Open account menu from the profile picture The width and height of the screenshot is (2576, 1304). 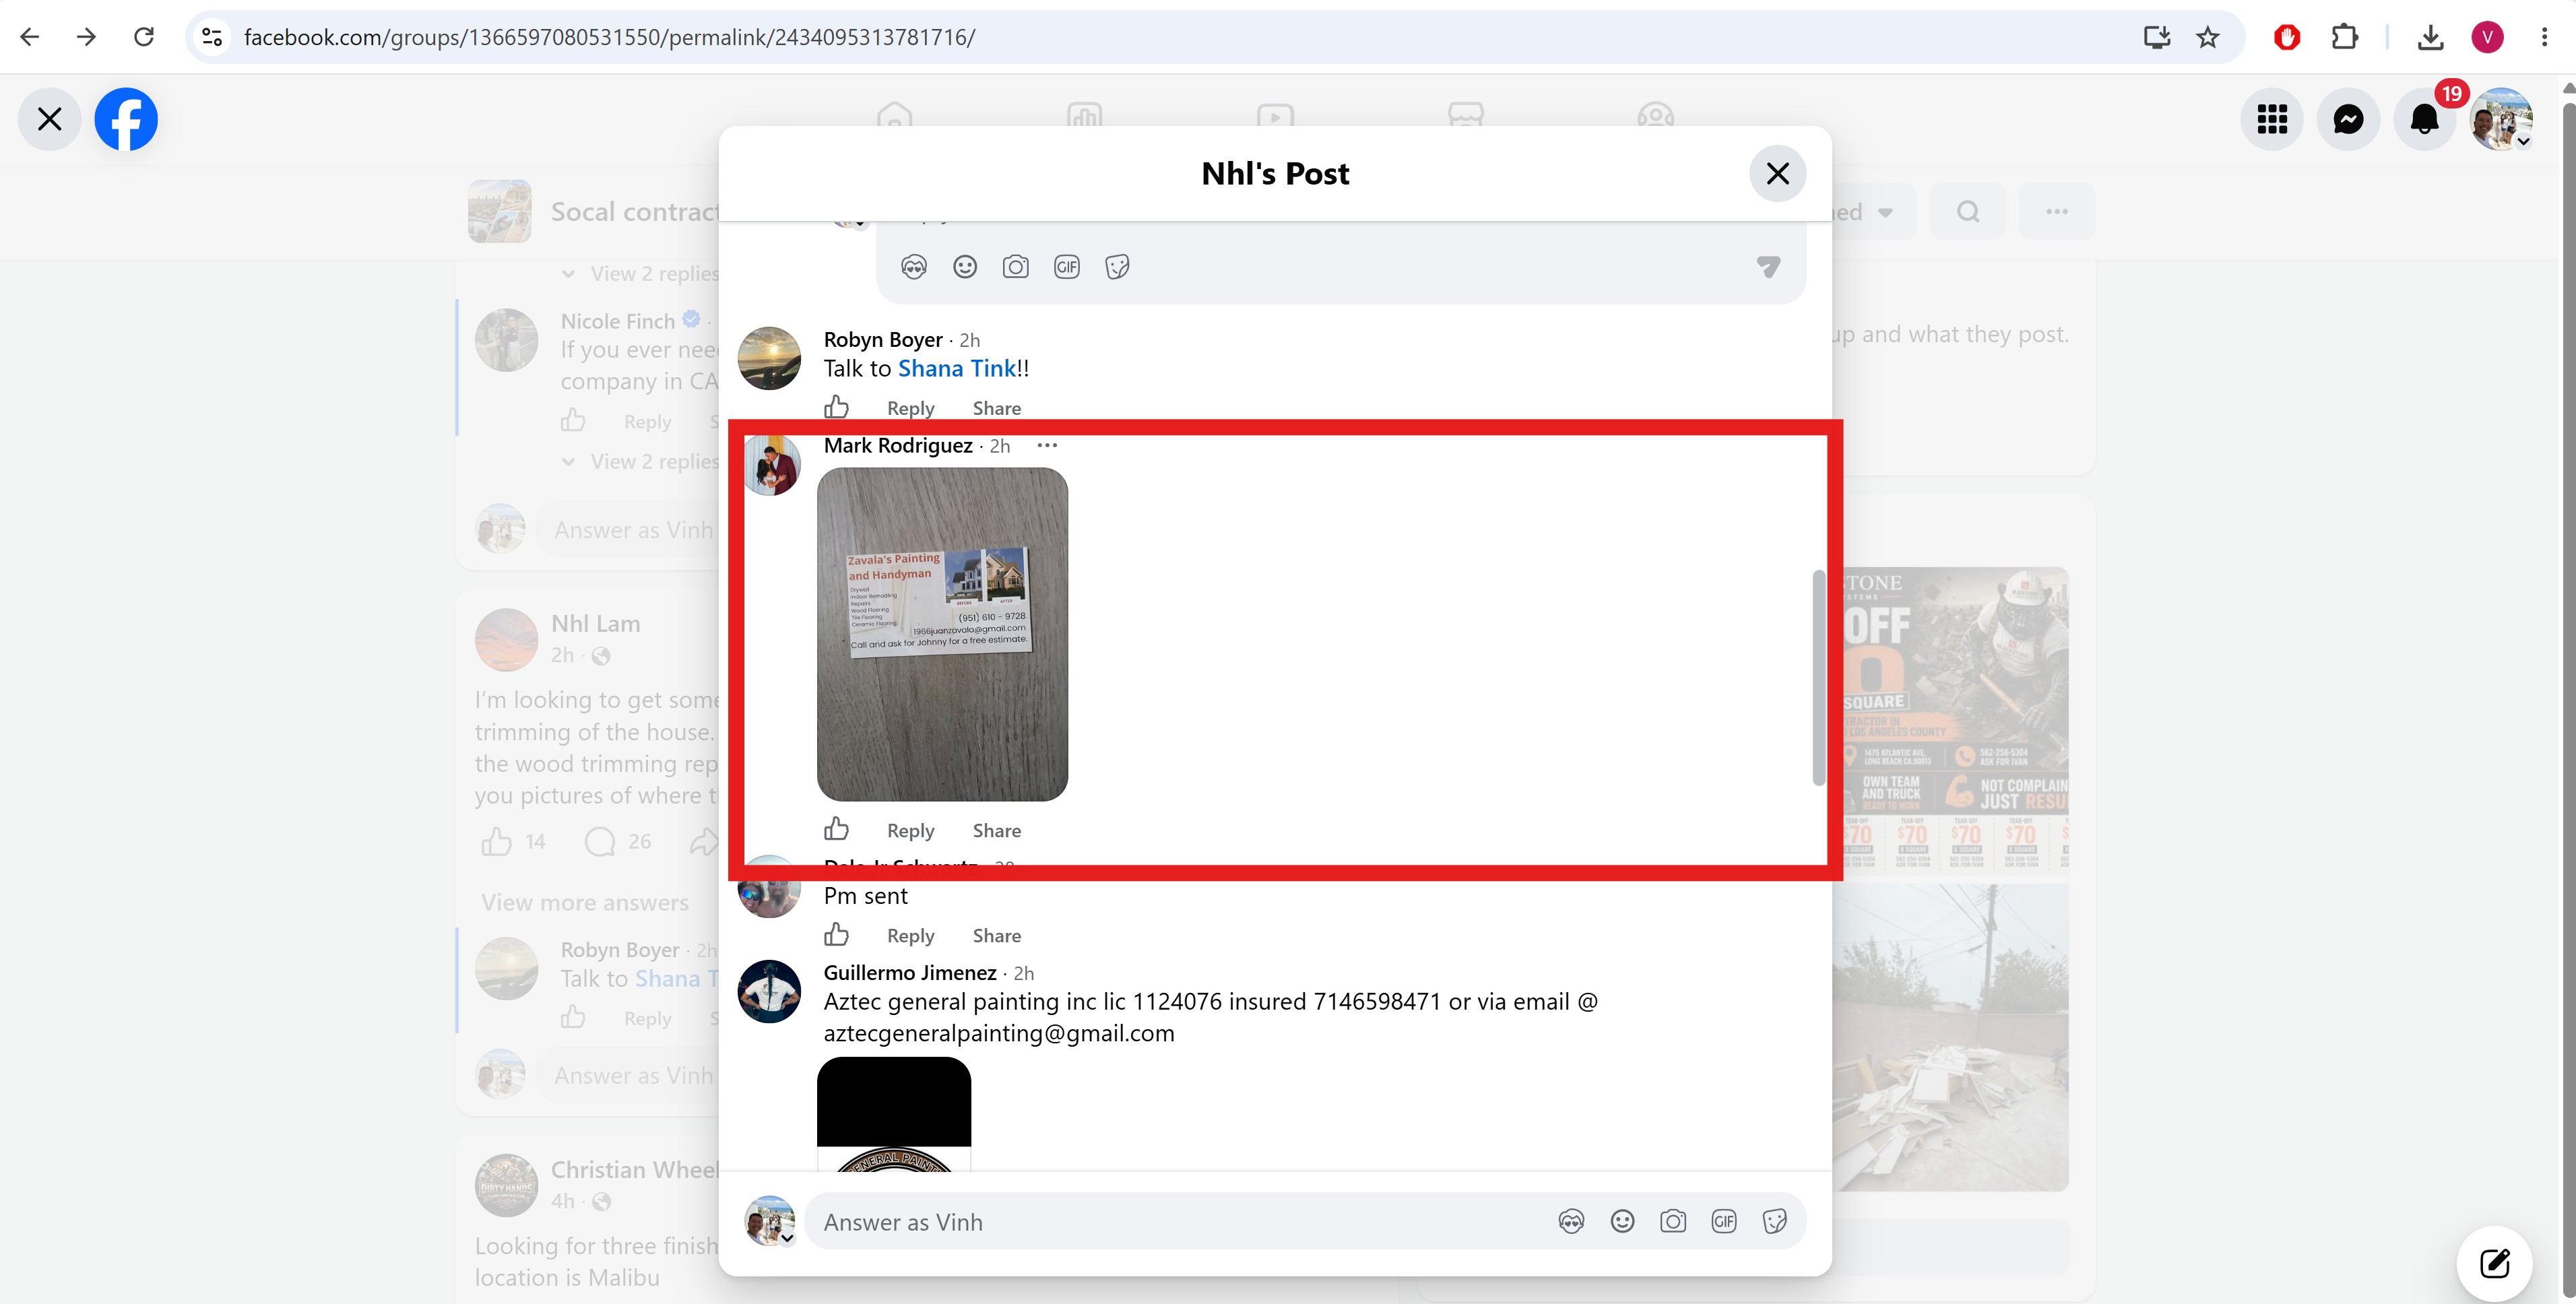coord(2501,119)
